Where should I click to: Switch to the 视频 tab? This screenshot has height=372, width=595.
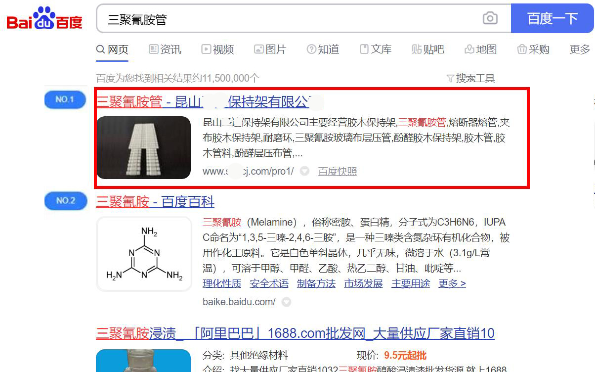point(217,49)
